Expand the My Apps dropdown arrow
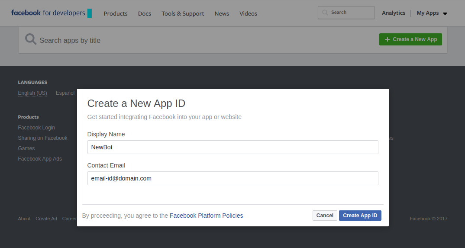The width and height of the screenshot is (465, 248). coord(445,13)
